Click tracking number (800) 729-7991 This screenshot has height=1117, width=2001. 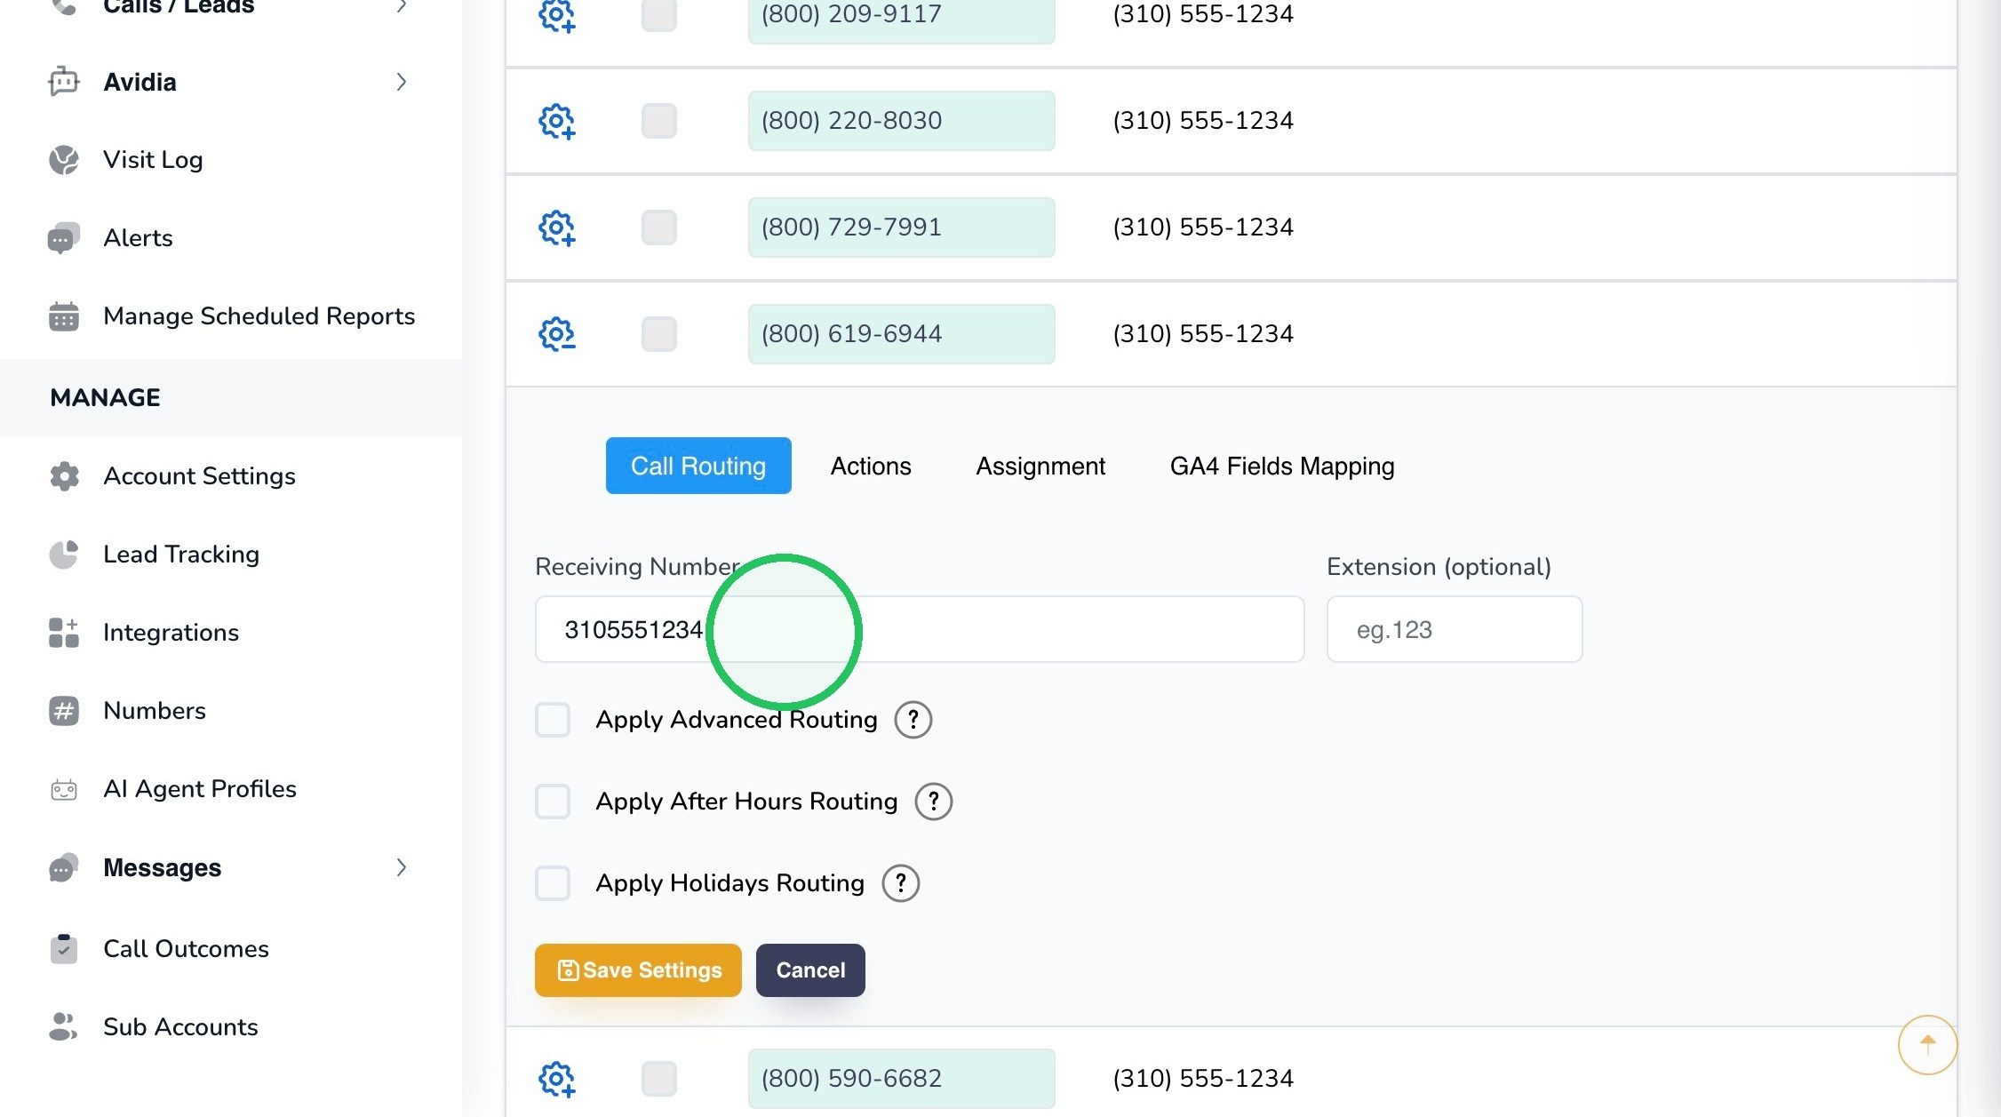[901, 227]
